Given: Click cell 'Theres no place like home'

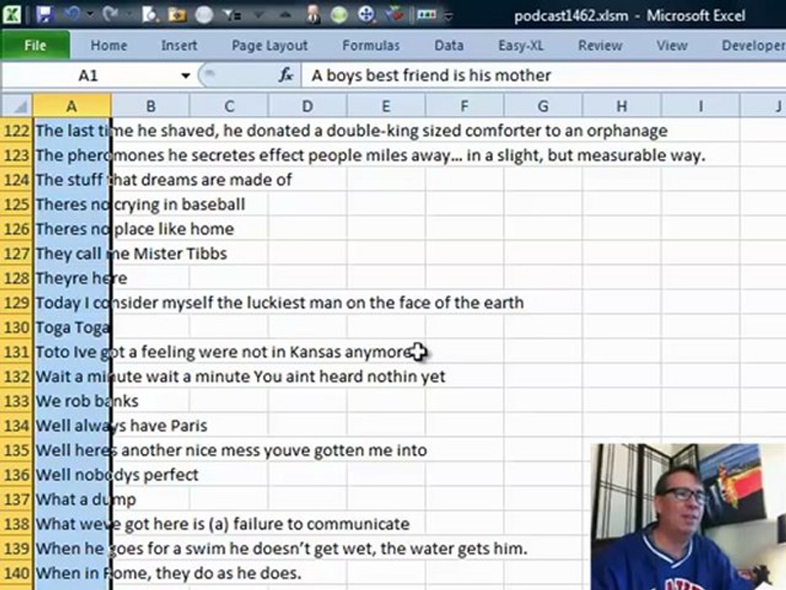Looking at the screenshot, I should click(72, 229).
